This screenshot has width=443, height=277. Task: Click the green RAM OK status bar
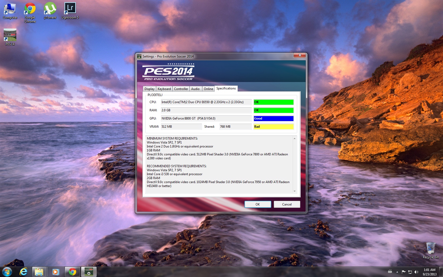click(273, 110)
